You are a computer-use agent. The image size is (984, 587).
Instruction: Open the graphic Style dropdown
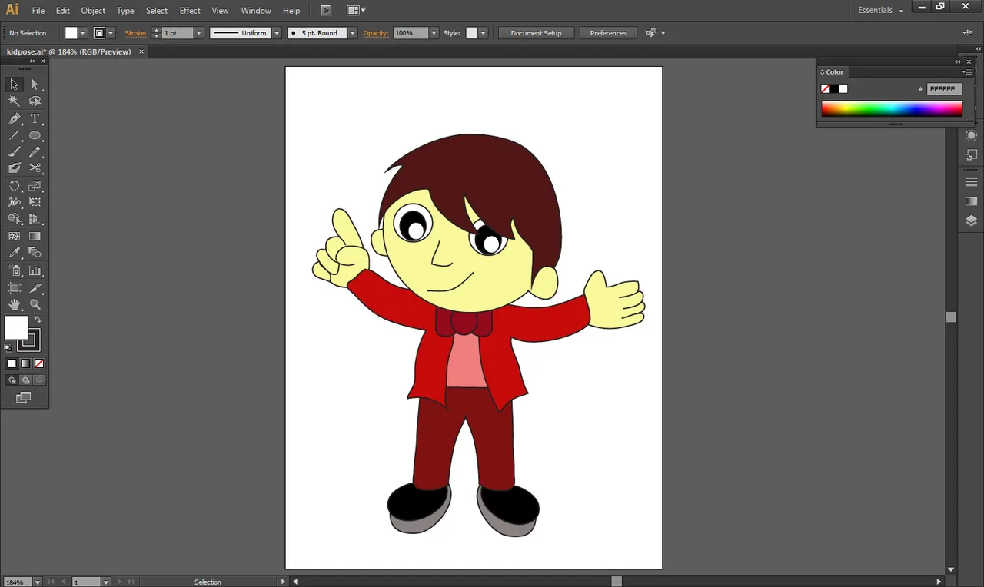pos(483,33)
